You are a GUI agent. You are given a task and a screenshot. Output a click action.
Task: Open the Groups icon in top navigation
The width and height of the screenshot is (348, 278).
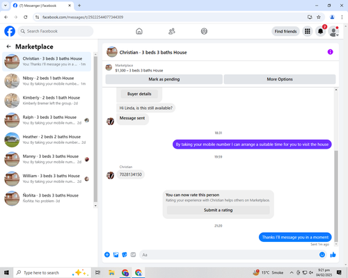pyautogui.click(x=204, y=31)
